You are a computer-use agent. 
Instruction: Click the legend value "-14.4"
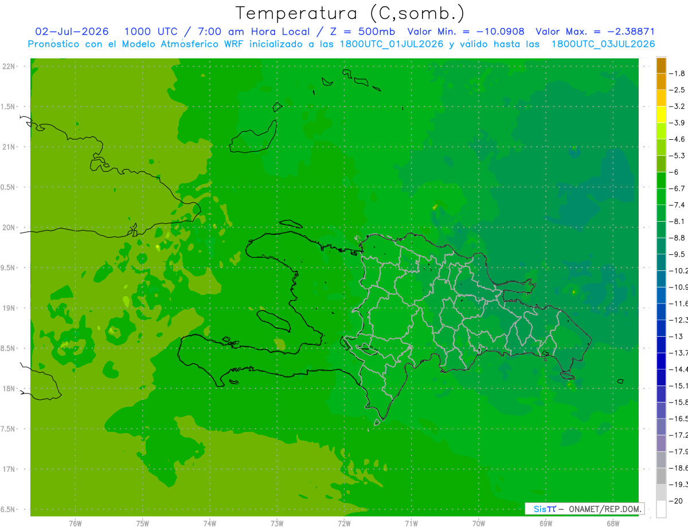point(679,369)
